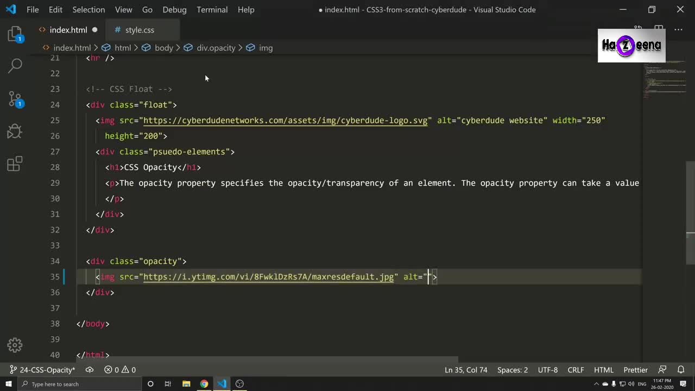Open the notifications bell

point(681,370)
